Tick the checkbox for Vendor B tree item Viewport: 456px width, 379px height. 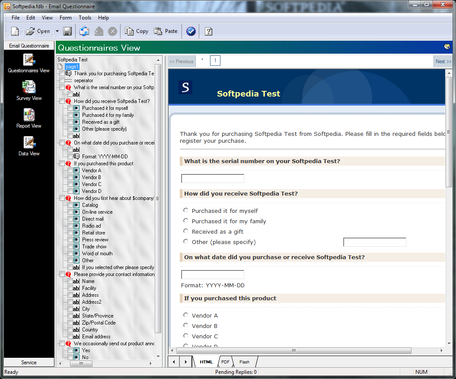pos(70,177)
